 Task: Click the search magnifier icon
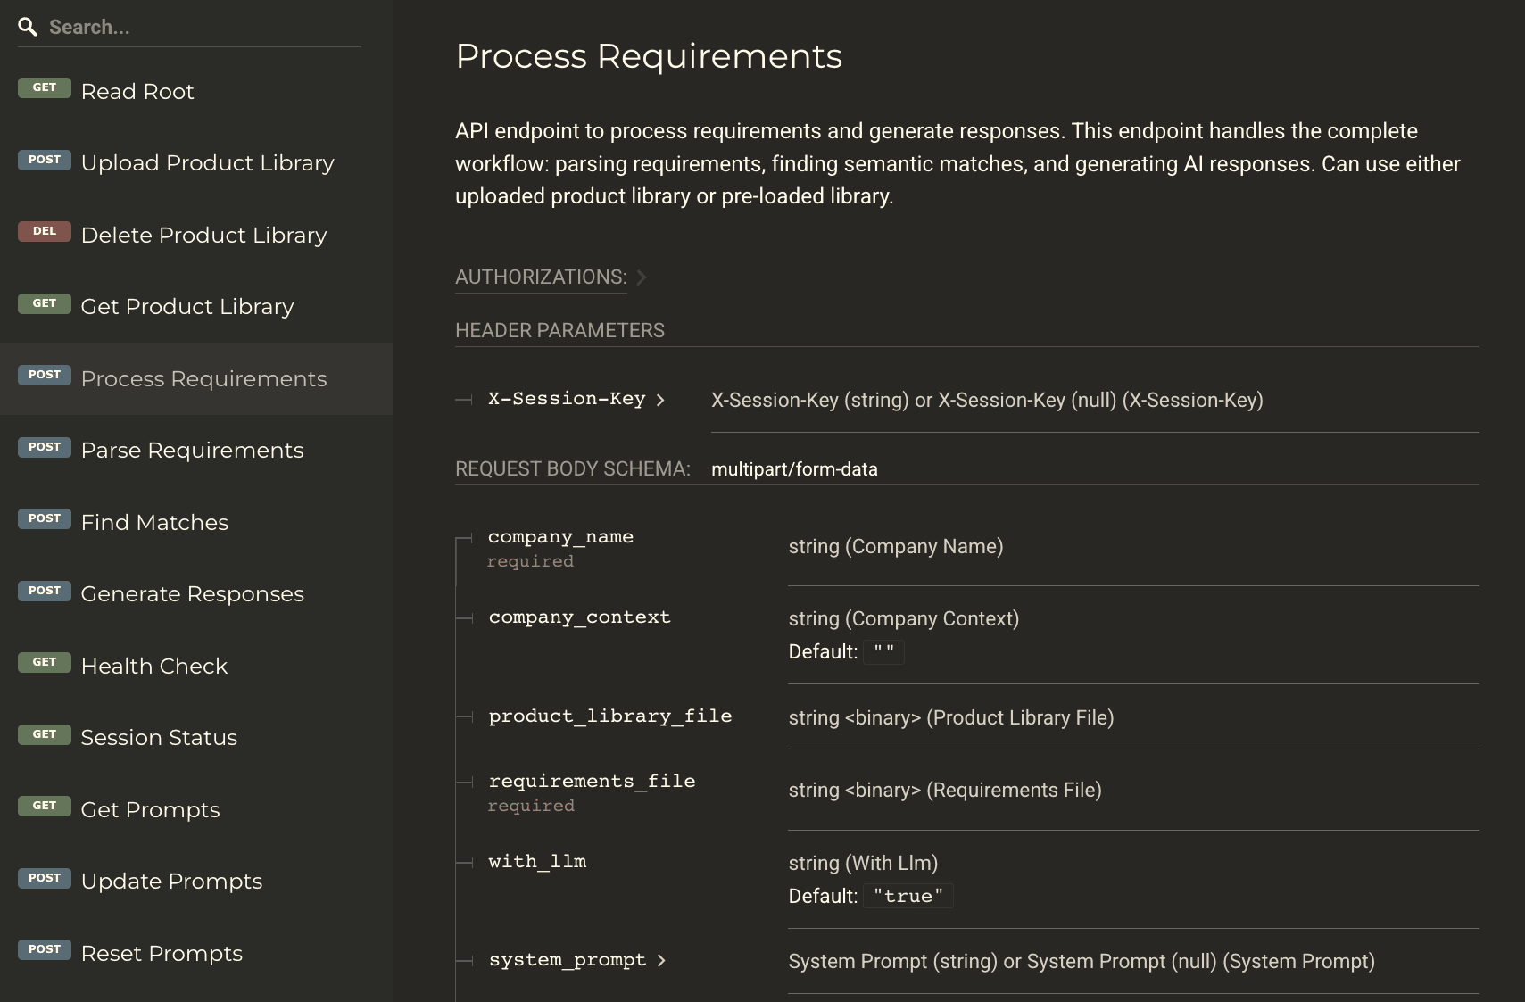click(x=28, y=27)
